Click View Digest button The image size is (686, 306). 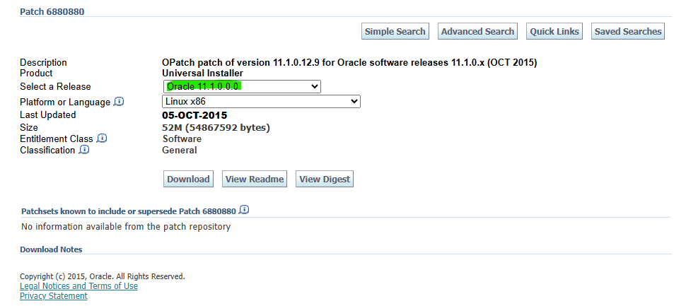coord(325,180)
